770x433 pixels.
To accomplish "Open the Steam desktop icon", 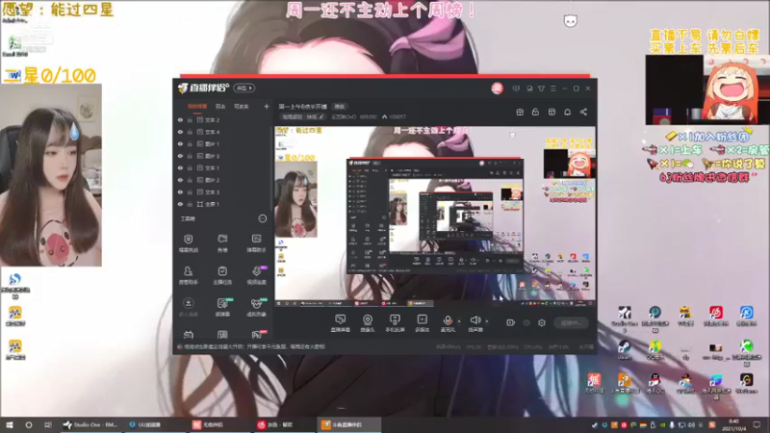I will 624,350.
